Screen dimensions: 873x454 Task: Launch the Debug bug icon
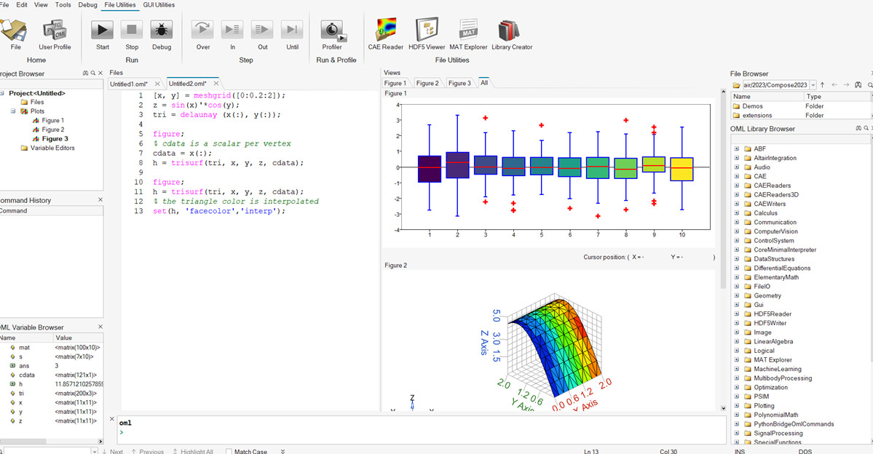(x=161, y=30)
